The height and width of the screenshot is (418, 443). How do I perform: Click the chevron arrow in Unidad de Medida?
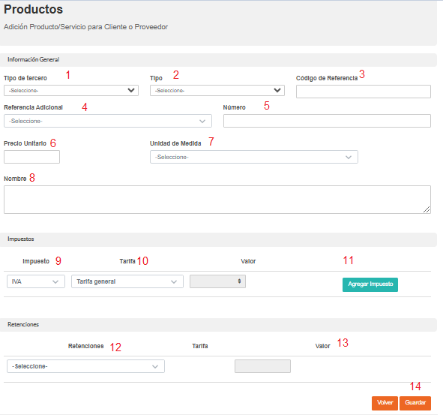pos(349,158)
